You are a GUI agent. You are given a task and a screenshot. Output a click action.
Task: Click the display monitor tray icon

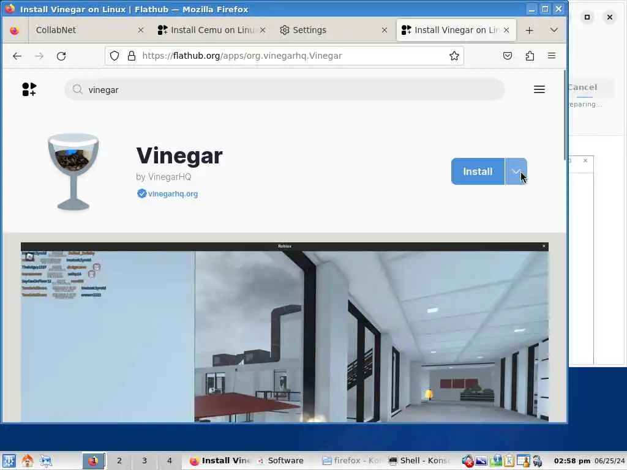pyautogui.click(x=481, y=461)
